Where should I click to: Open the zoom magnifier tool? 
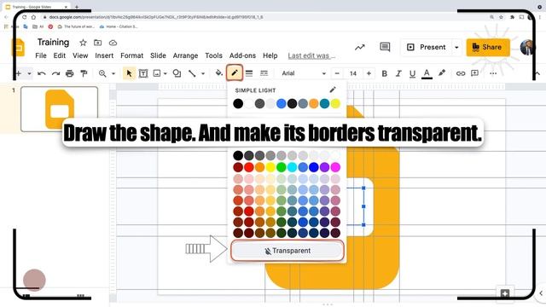[x=102, y=73]
